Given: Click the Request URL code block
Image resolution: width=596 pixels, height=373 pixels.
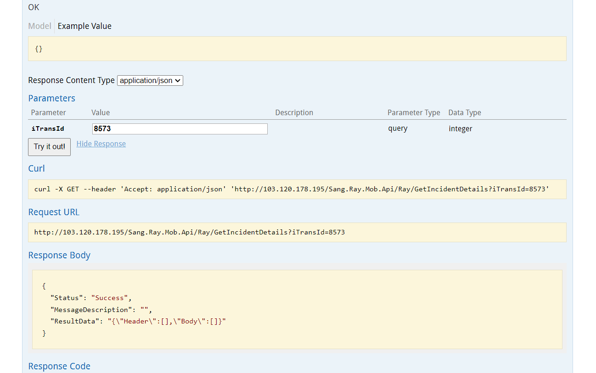Looking at the screenshot, I should [x=297, y=232].
